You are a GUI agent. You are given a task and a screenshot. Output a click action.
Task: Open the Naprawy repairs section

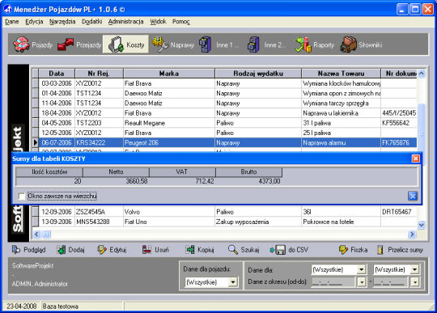pos(173,44)
